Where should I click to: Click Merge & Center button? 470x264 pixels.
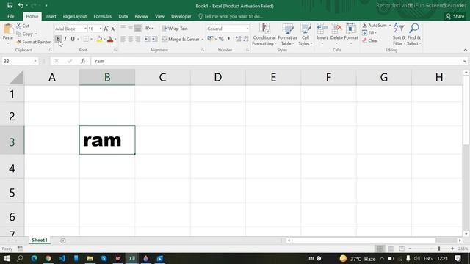click(181, 39)
